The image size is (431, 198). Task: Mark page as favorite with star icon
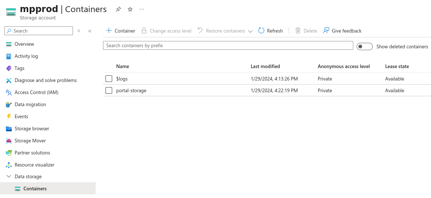(130, 10)
